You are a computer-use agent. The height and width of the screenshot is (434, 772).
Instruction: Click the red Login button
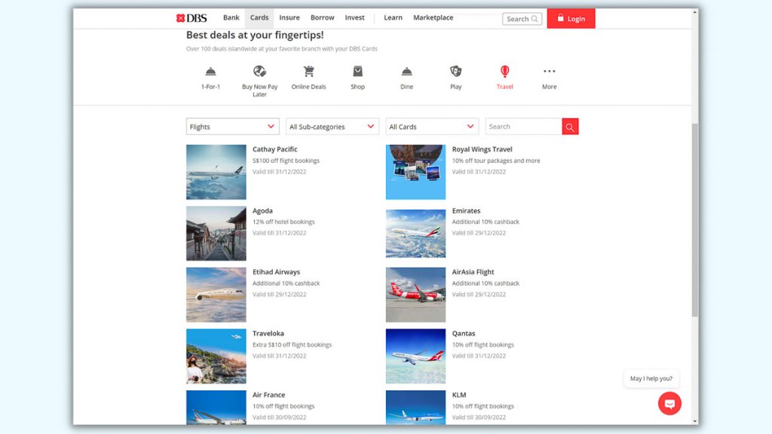pos(571,18)
